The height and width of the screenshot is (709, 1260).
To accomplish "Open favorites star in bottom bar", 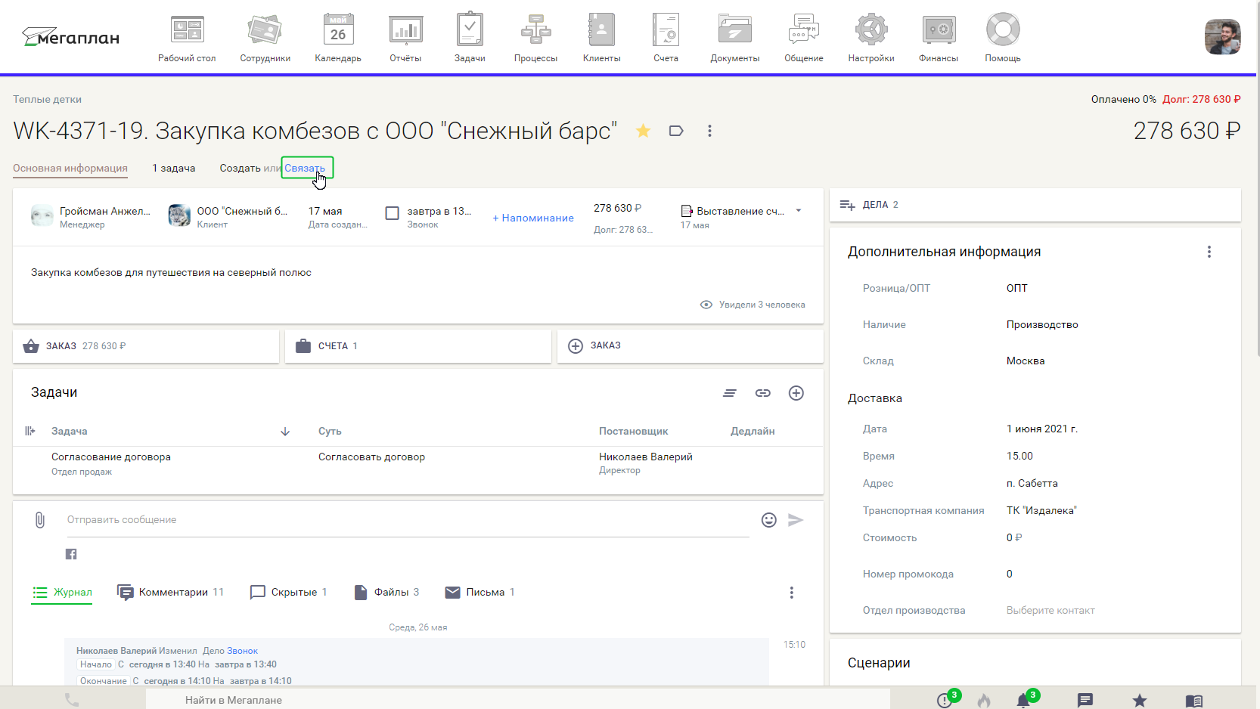I will tap(1140, 701).
